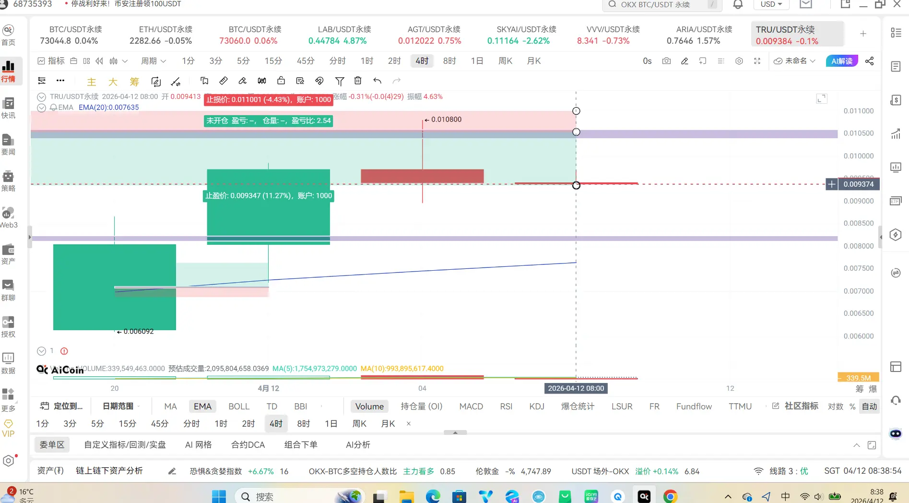Go to the 要闻 headlines section
The width and height of the screenshot is (909, 503).
[x=8, y=145]
